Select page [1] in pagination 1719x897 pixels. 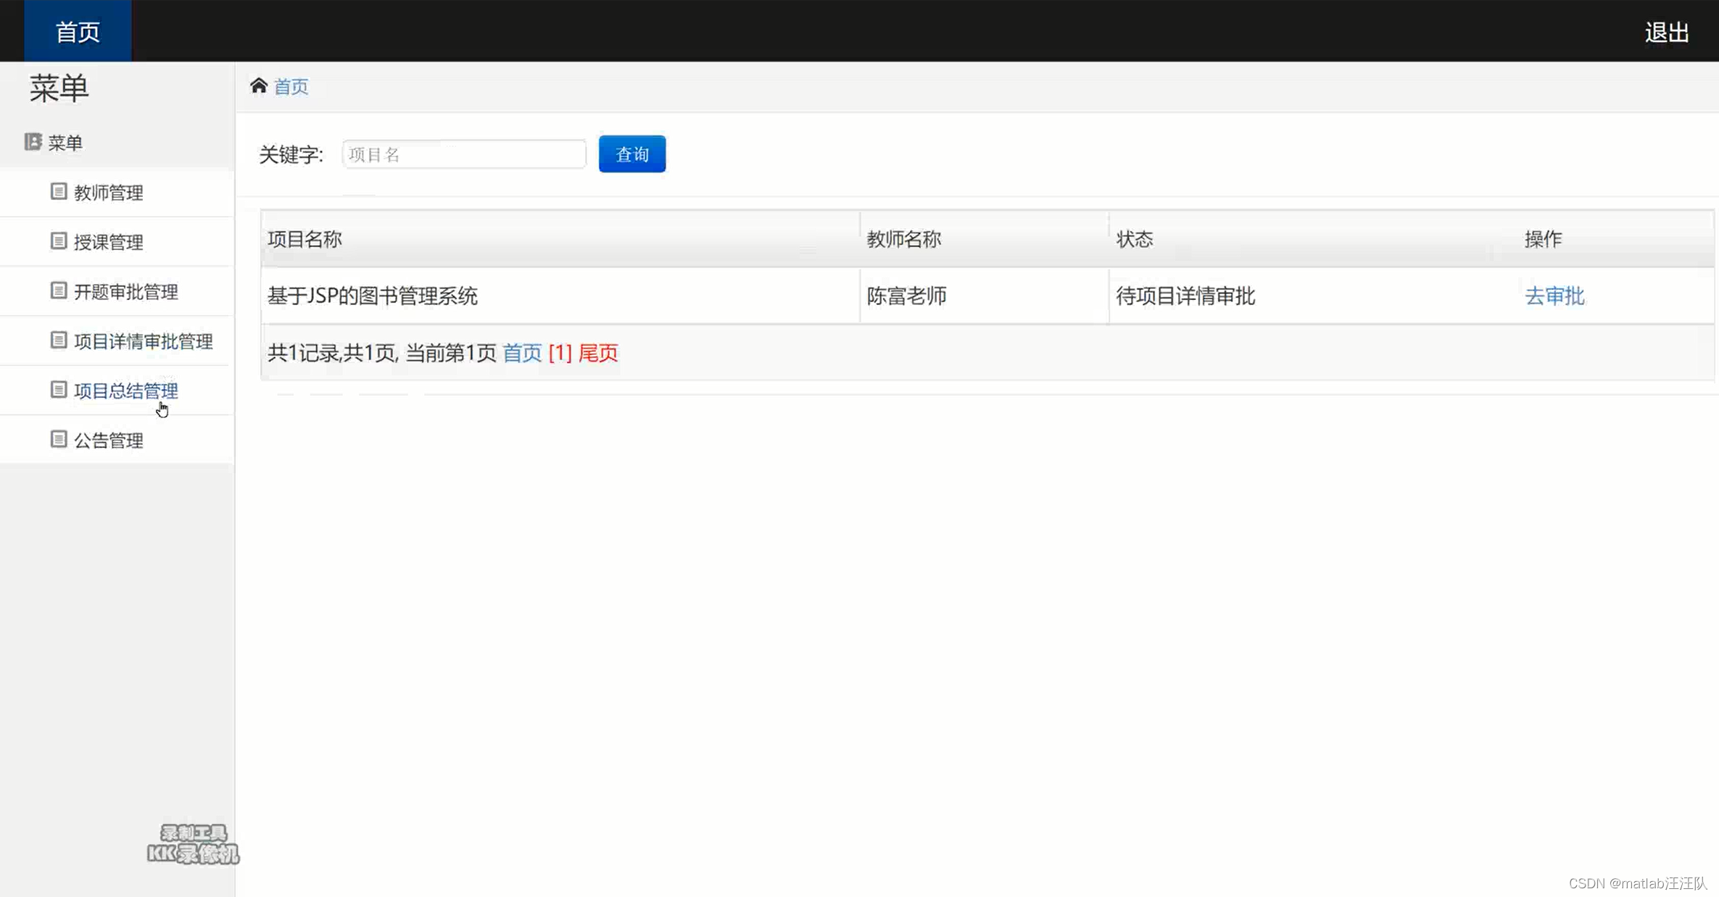560,353
